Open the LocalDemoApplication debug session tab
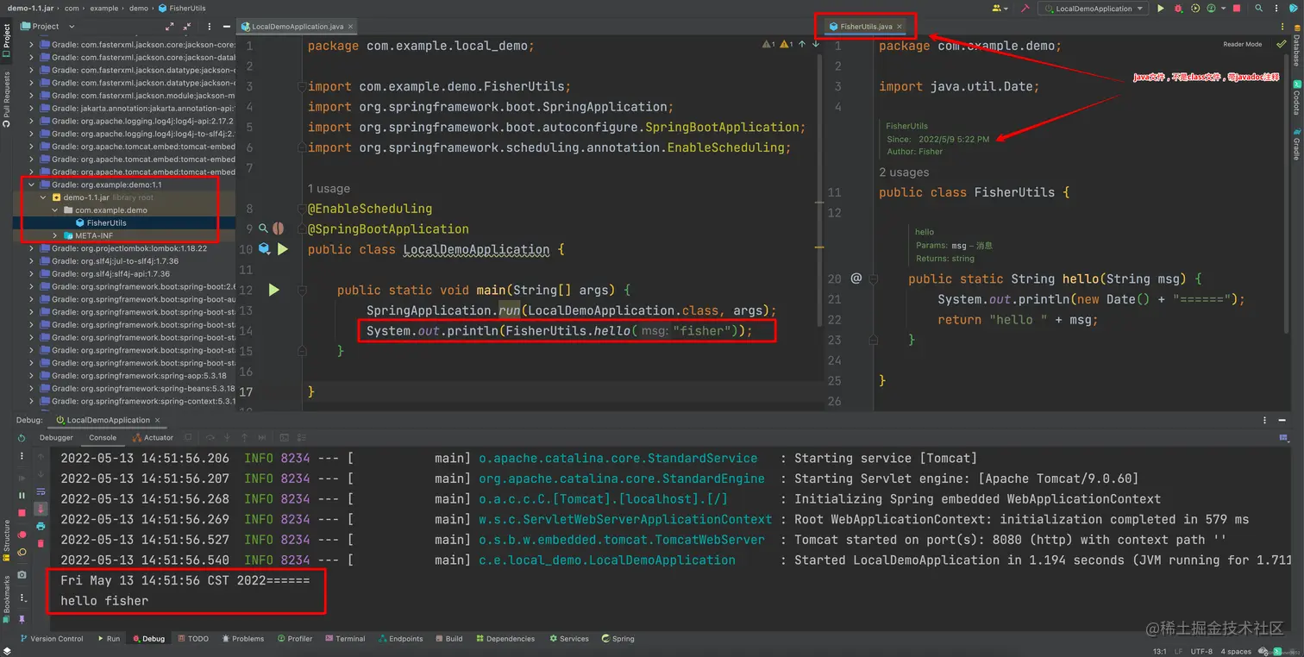This screenshot has width=1304, height=657. point(108,420)
